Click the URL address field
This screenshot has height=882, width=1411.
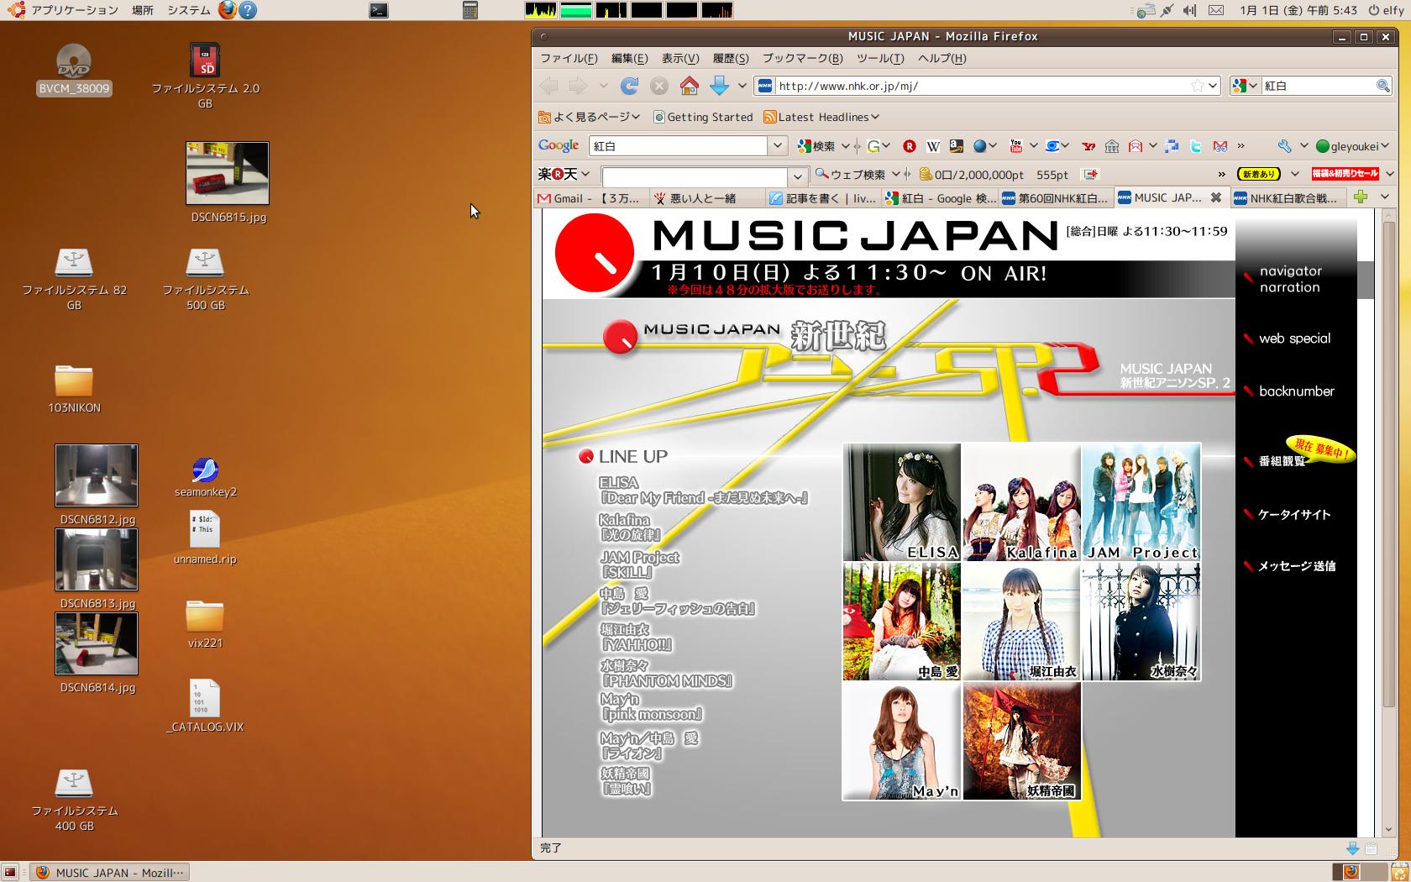click(981, 86)
